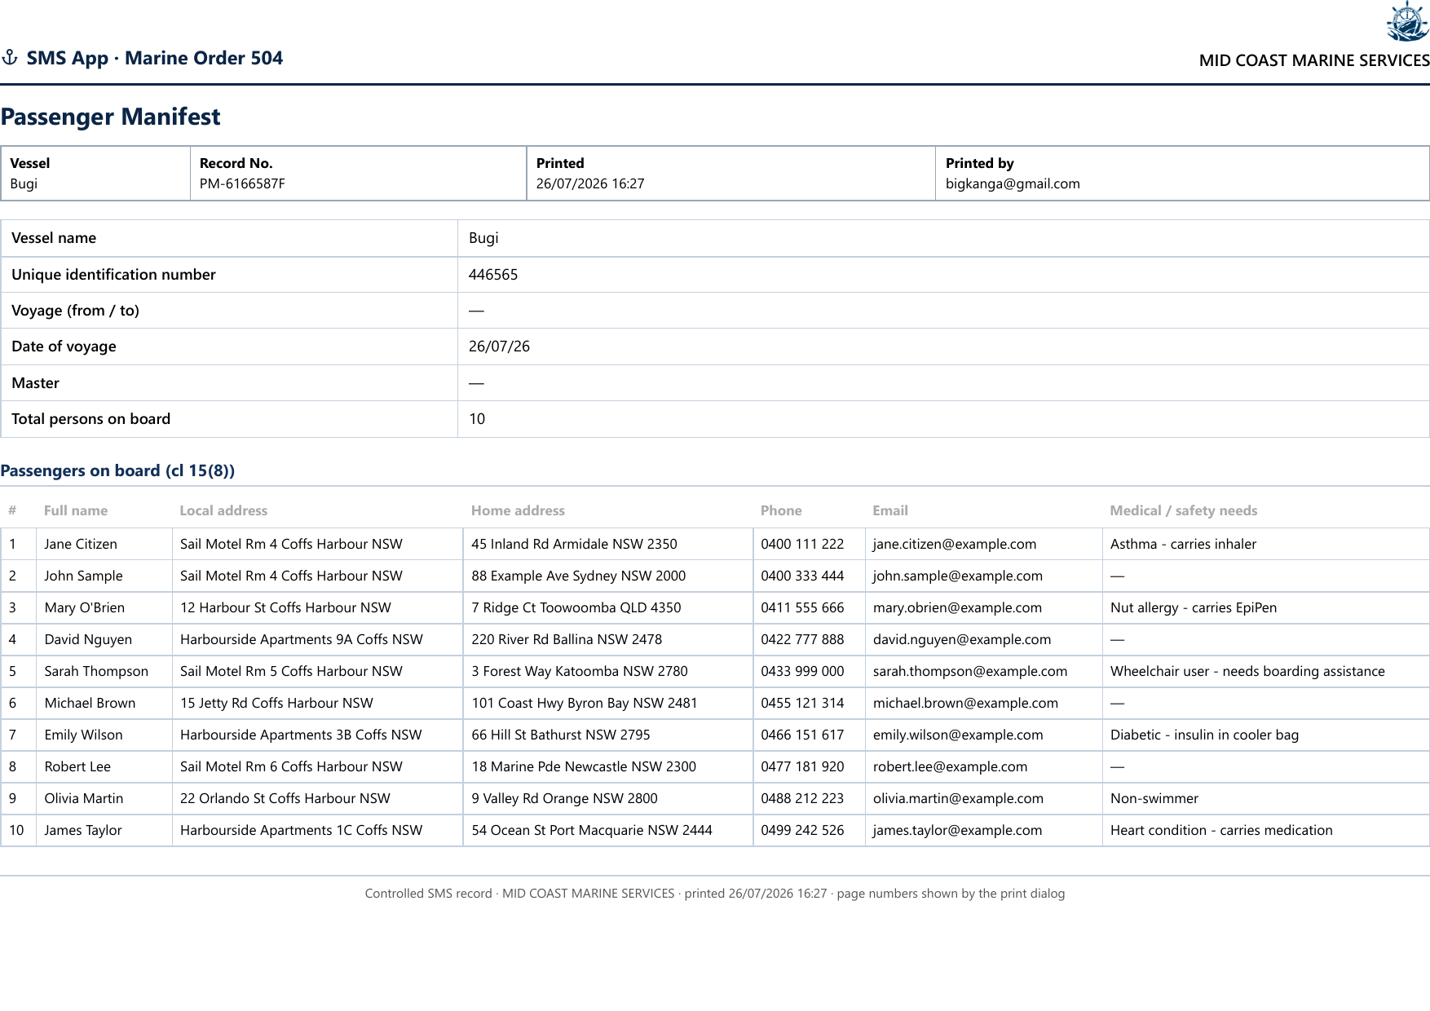
Task: Click James Taylor's home address cell
Action: point(608,830)
